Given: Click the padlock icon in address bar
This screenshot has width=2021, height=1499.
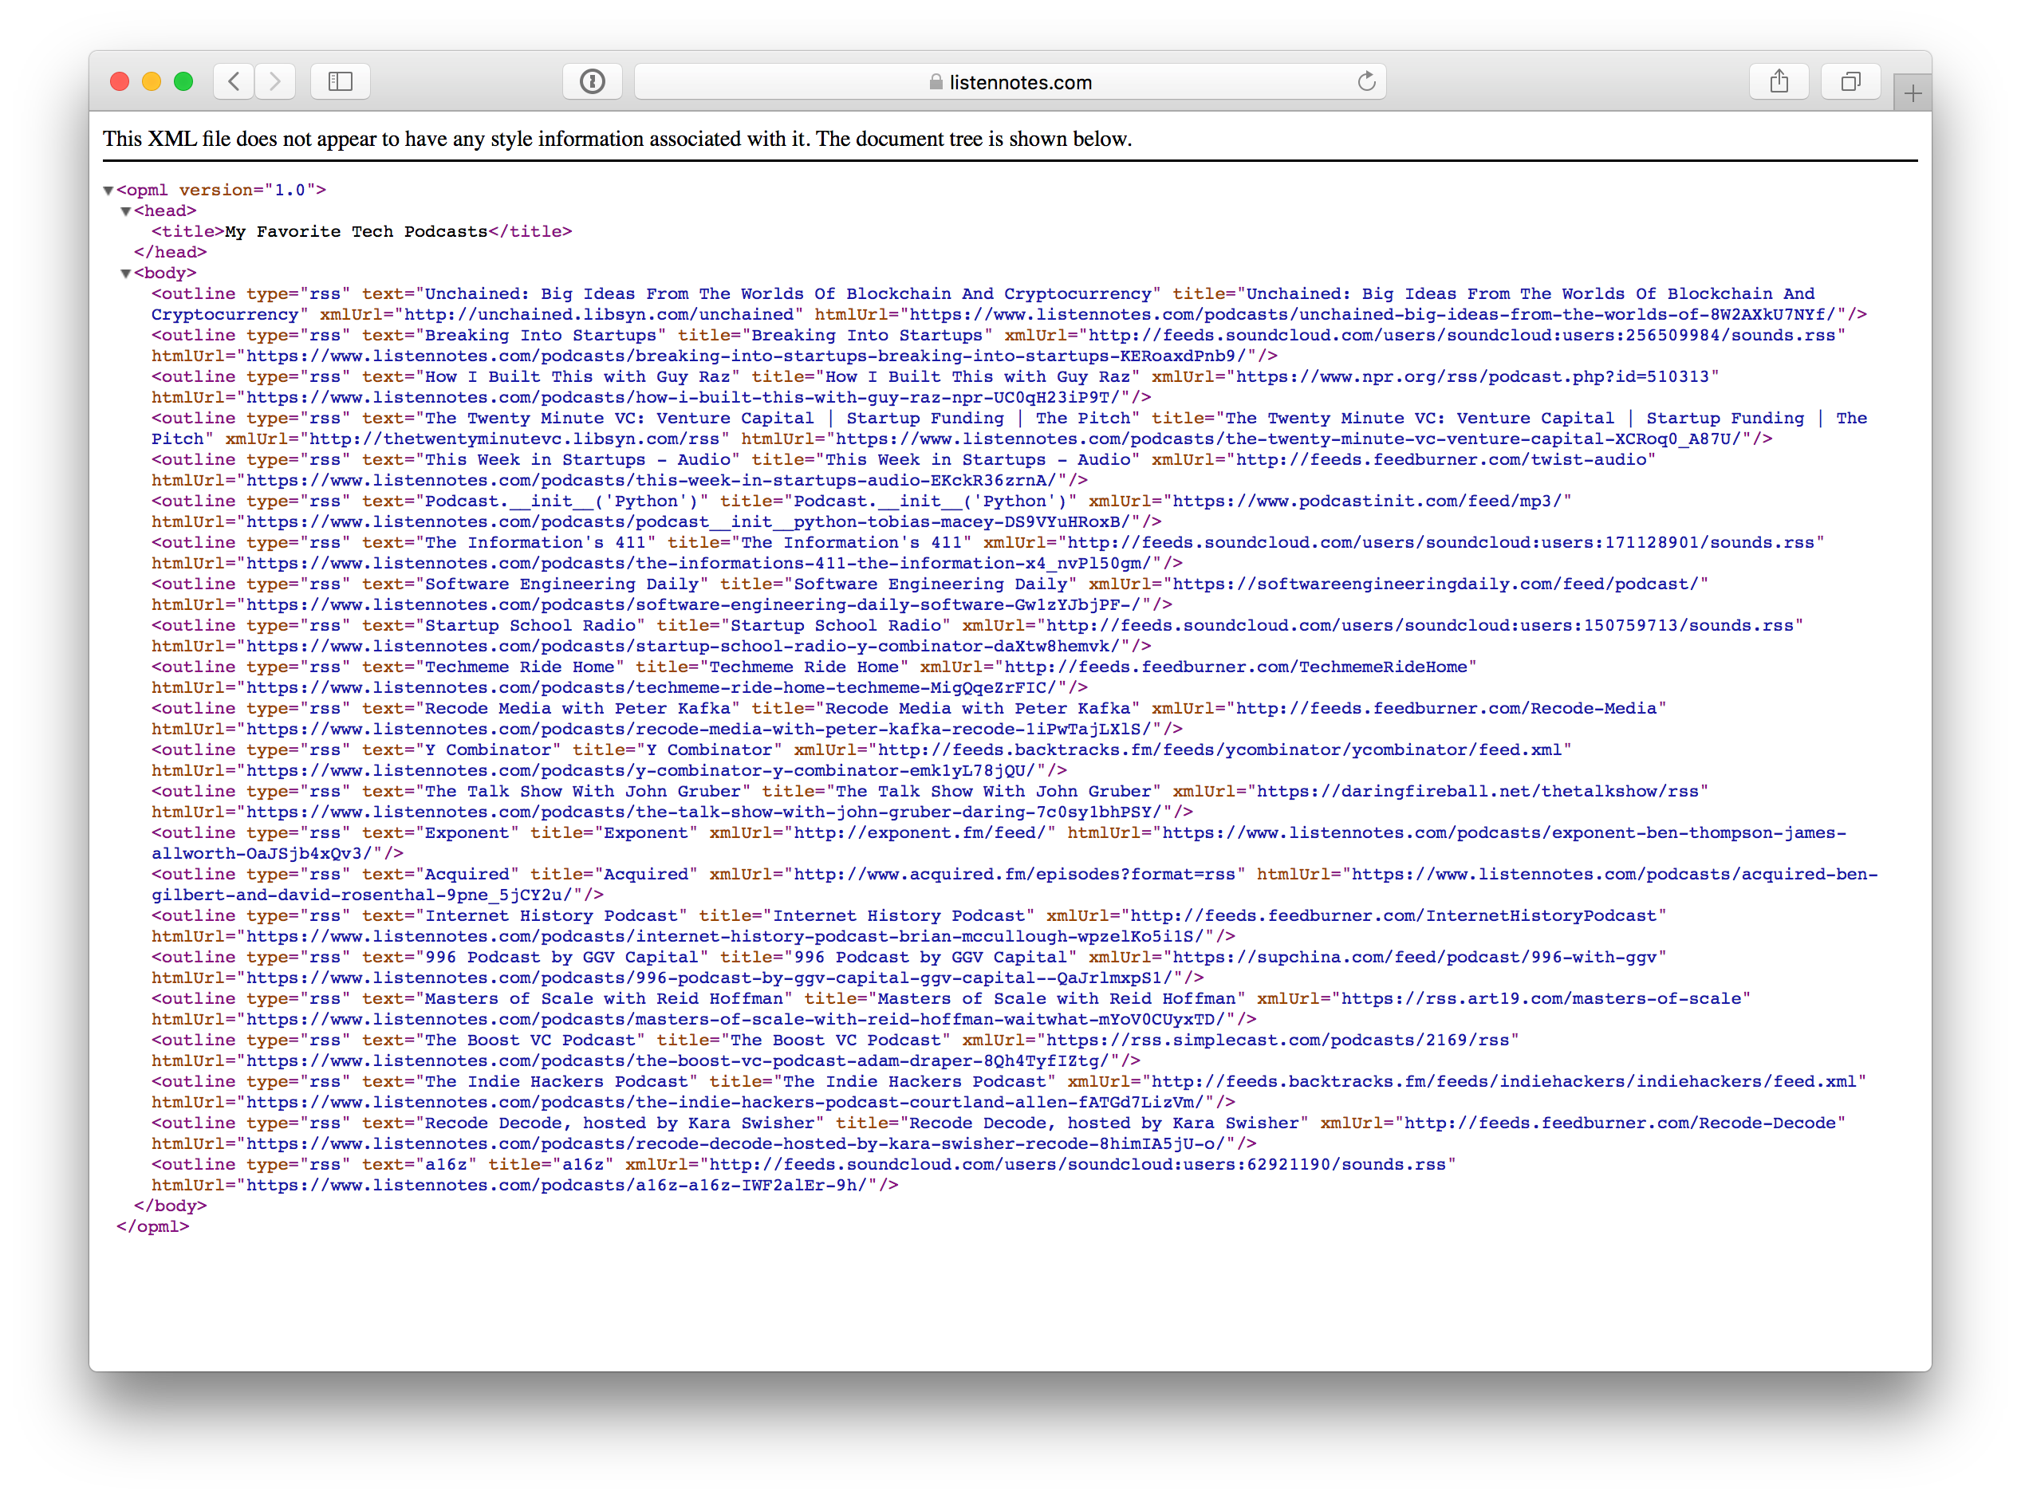Looking at the screenshot, I should tap(936, 81).
